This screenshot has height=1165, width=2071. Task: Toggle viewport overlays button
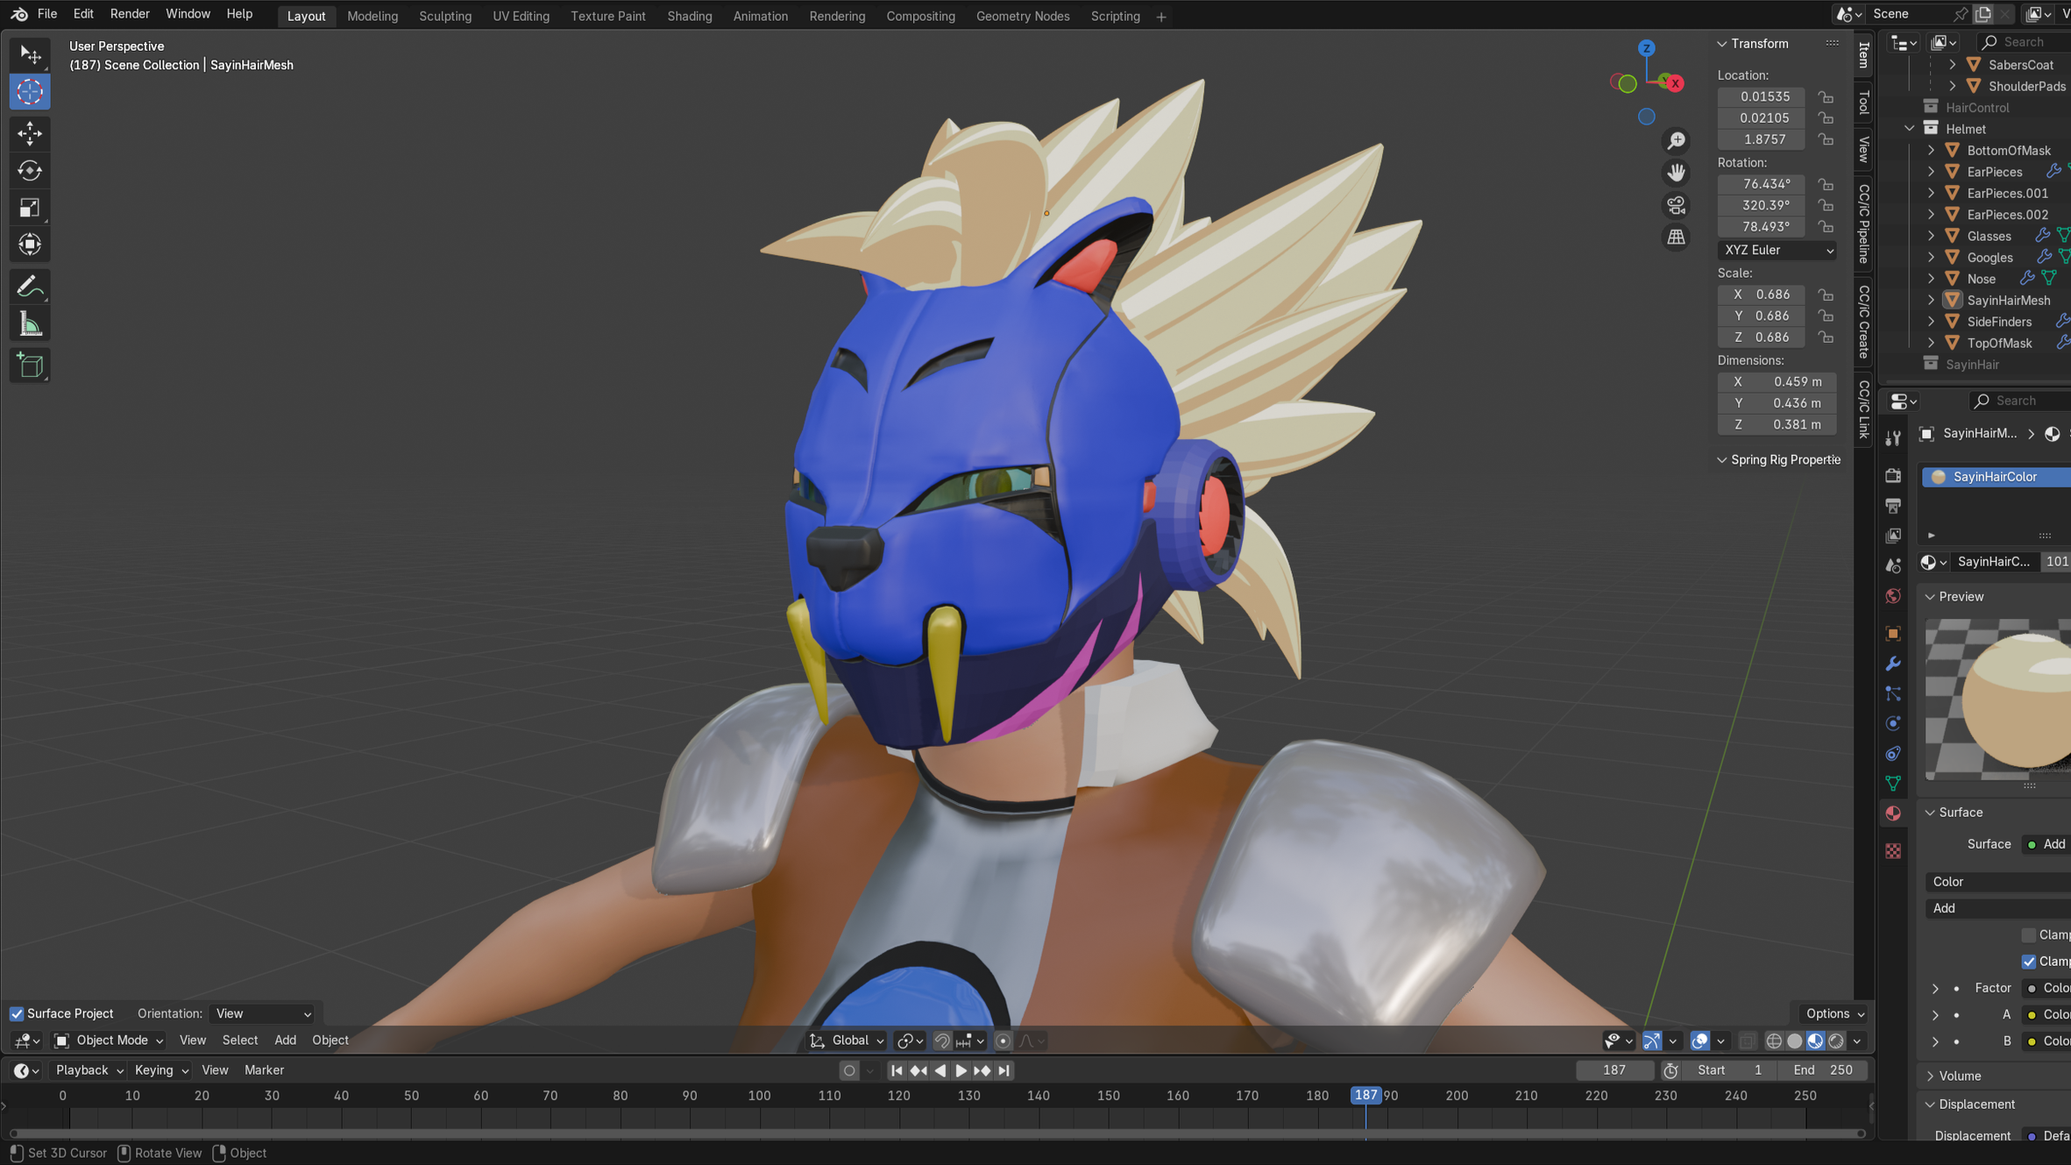[1699, 1041]
